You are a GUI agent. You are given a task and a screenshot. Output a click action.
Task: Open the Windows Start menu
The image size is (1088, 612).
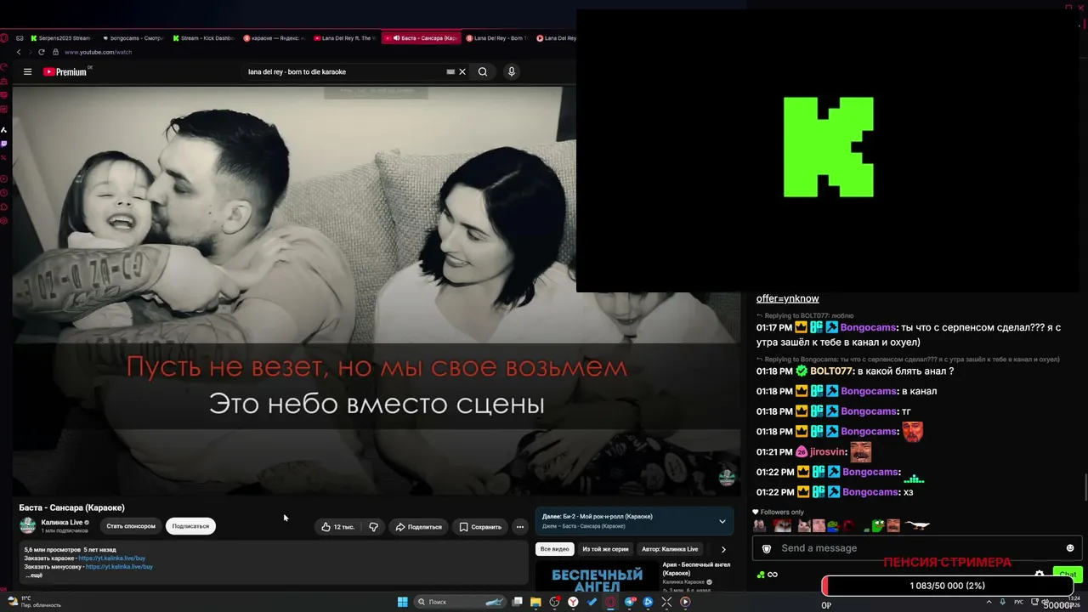point(403,602)
